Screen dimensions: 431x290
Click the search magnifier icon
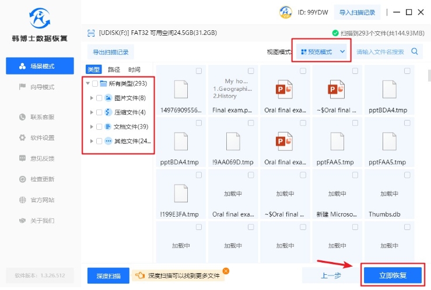(415, 52)
